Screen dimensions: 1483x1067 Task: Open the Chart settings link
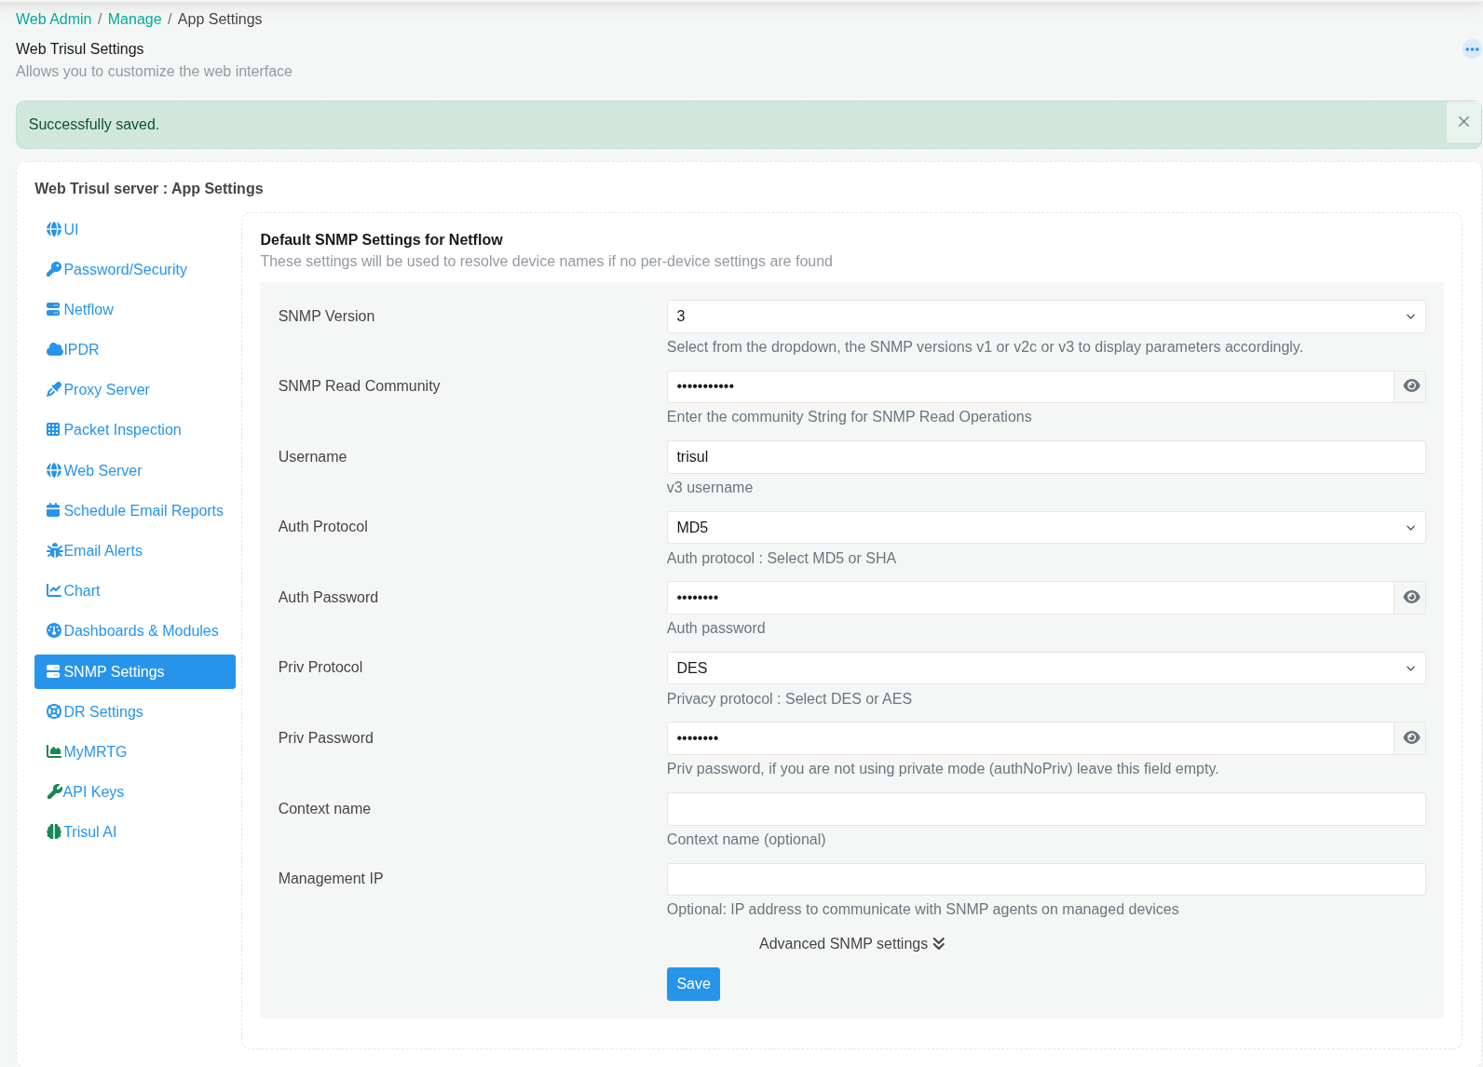coord(135,590)
